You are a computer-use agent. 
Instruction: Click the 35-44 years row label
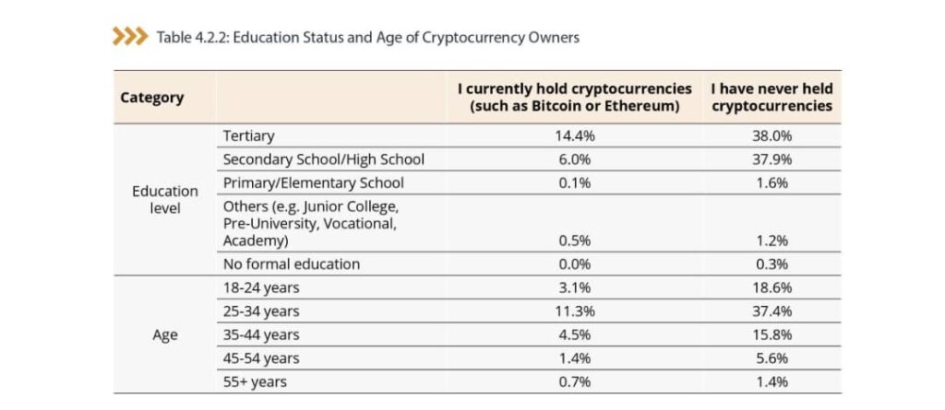261,334
